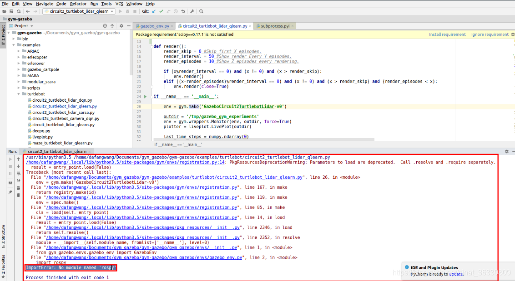Toggle the 1: Project tool window
Screen dimensions: 515x281
(3, 36)
